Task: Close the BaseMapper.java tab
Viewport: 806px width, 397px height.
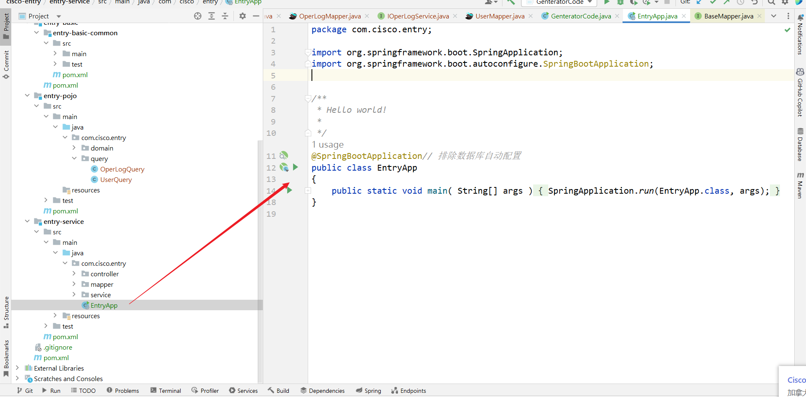Action: [x=759, y=16]
